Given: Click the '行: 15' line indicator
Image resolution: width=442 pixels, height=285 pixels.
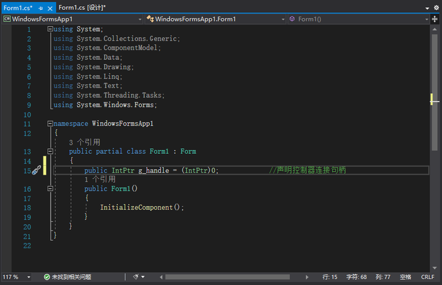Looking at the screenshot, I should tap(330, 277).
